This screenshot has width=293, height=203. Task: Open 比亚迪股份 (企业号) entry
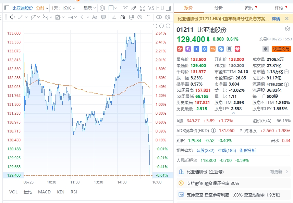click(234, 172)
